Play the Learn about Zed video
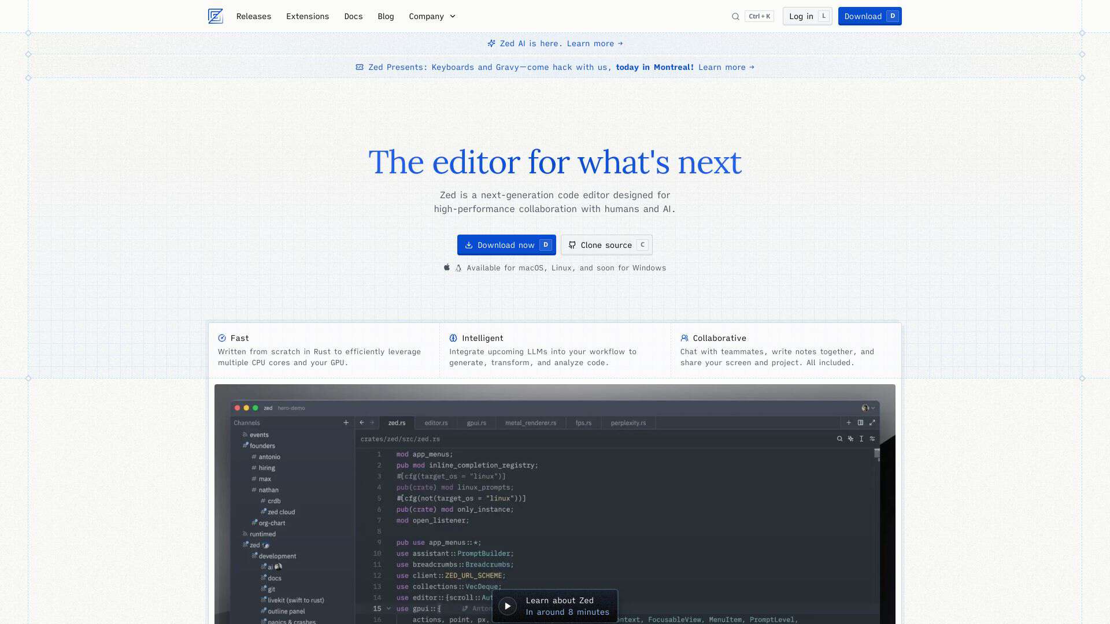Viewport: 1110px width, 624px height. click(x=508, y=606)
